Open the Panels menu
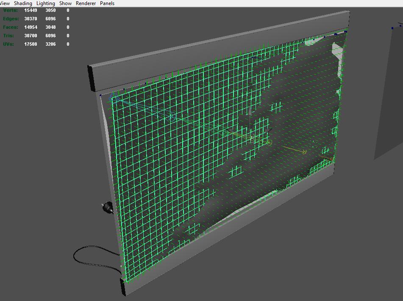 [x=107, y=3]
